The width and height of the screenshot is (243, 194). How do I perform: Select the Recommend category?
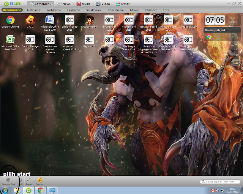pyautogui.click(x=12, y=10)
